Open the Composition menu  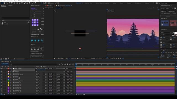[x=10, y=1]
